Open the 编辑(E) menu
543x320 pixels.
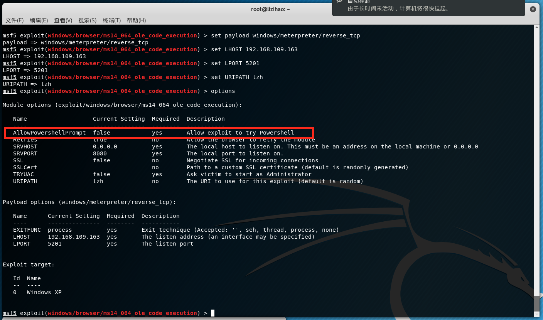[39, 20]
